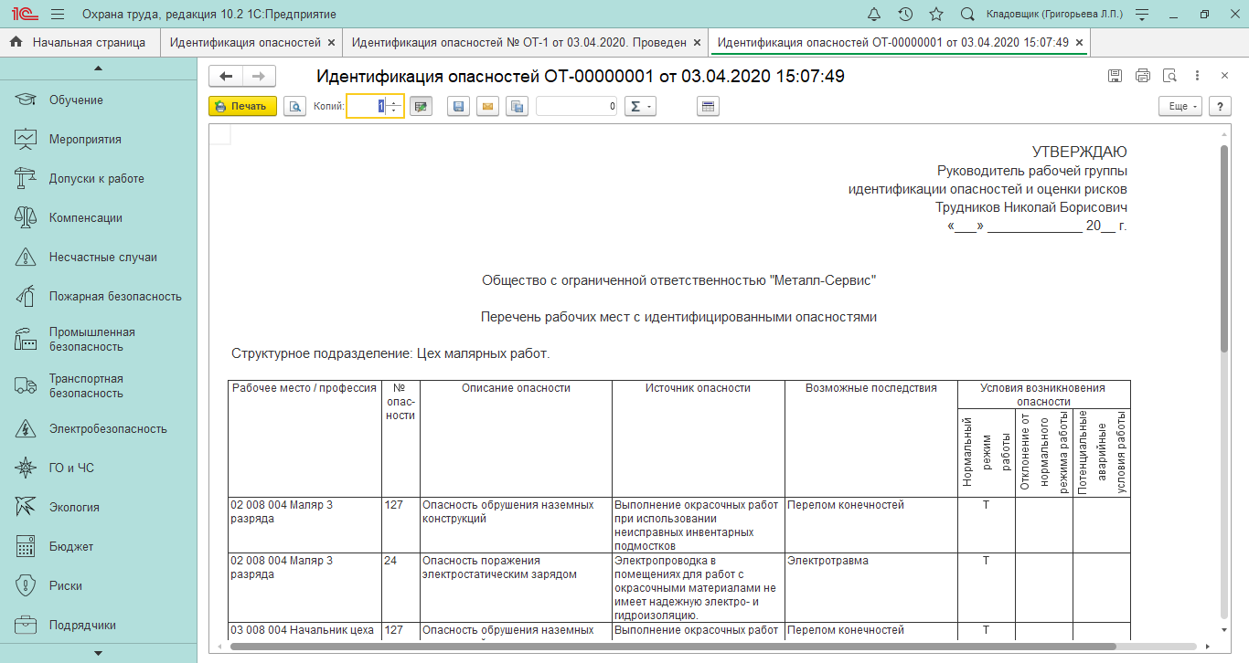Toggle the edit mode icon after copies field
The height and width of the screenshot is (663, 1249).
pos(421,107)
